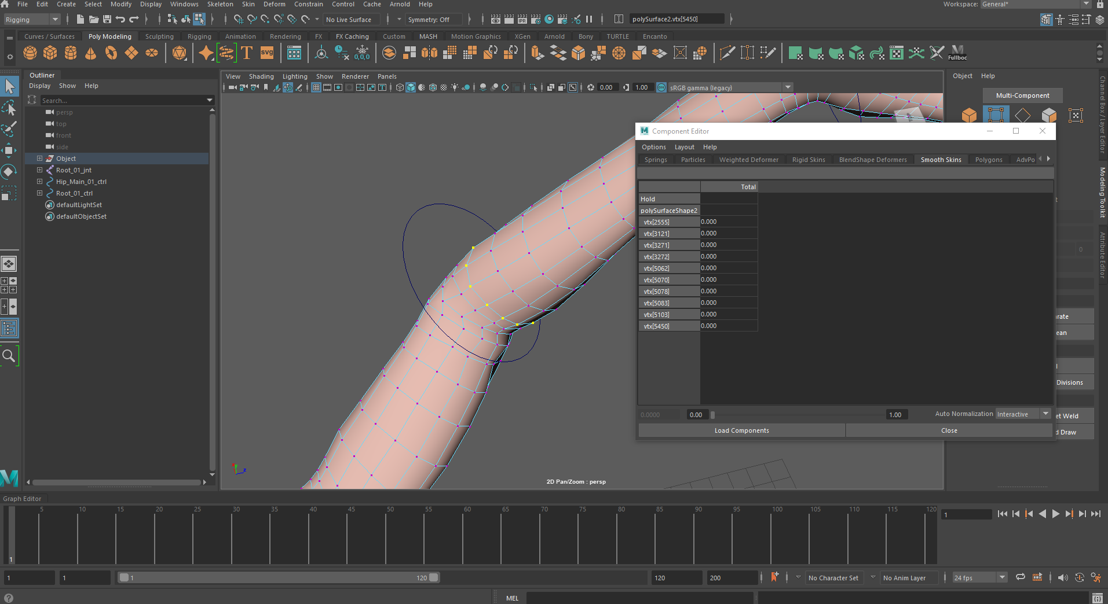The height and width of the screenshot is (604, 1108).
Task: Close the Component Editor with the Close button
Action: (949, 430)
